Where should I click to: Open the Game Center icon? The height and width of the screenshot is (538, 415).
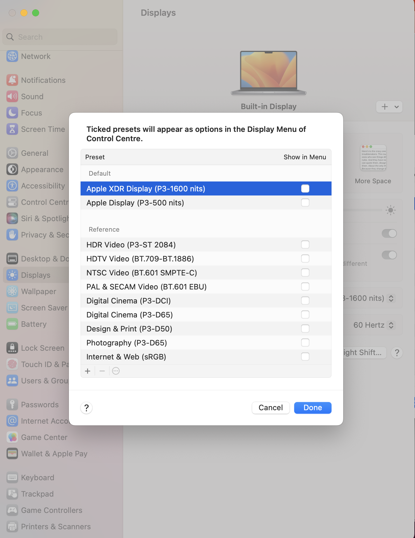click(x=12, y=437)
